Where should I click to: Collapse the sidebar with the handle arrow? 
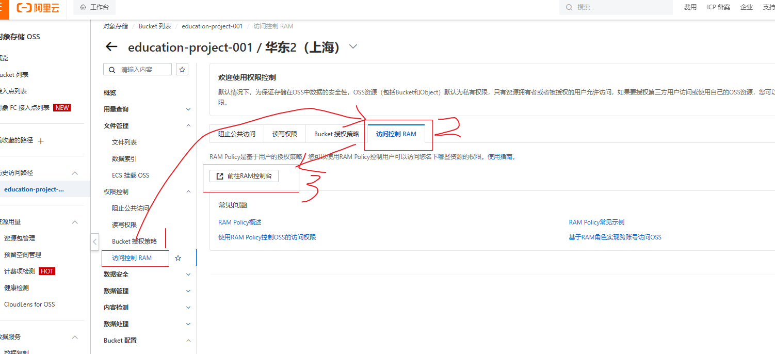95,242
